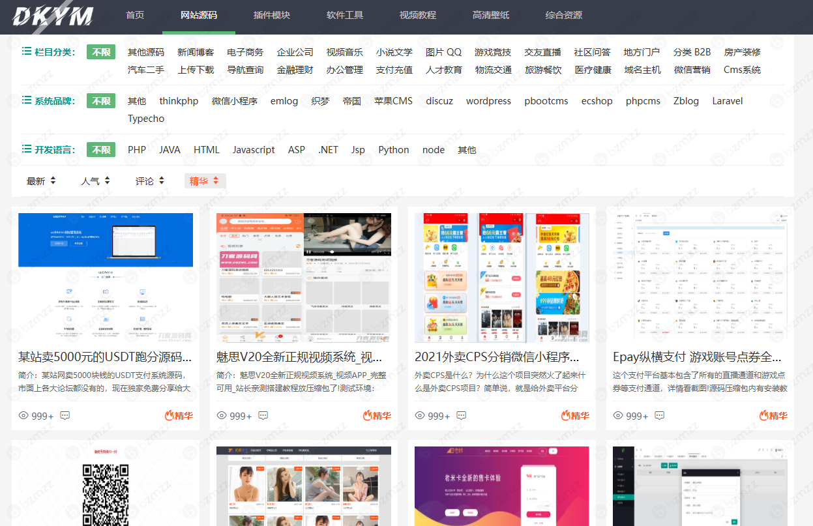Select 不限 in the 开发语言 filter row
813x526 pixels.
101,150
